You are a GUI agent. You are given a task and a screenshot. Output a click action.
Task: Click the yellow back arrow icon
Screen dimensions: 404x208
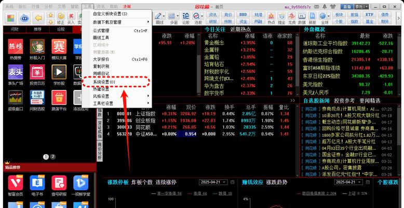coord(38,18)
